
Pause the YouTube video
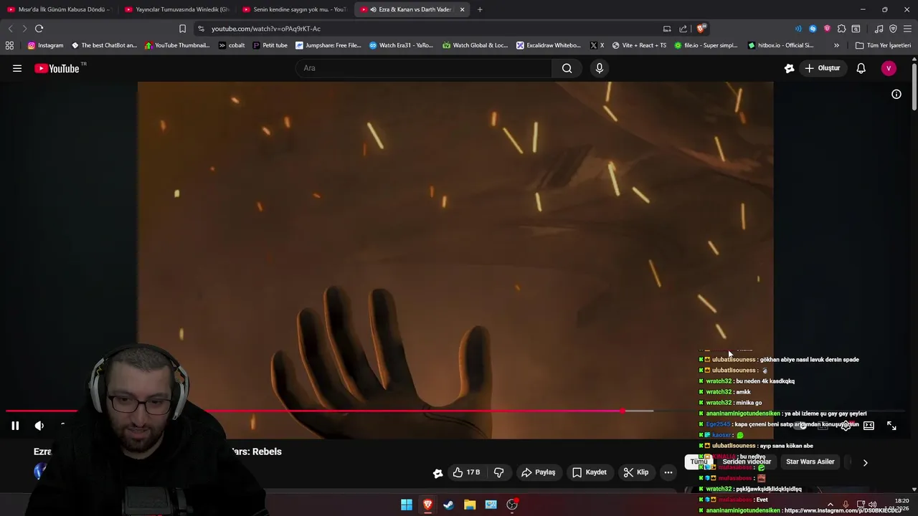pyautogui.click(x=15, y=426)
